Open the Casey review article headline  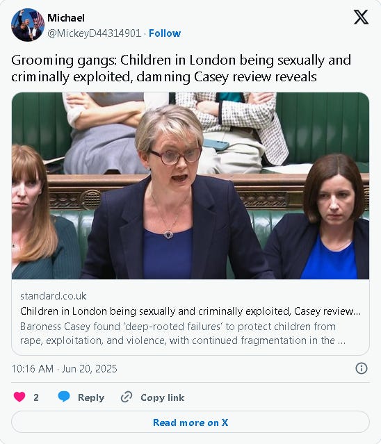pos(190,311)
